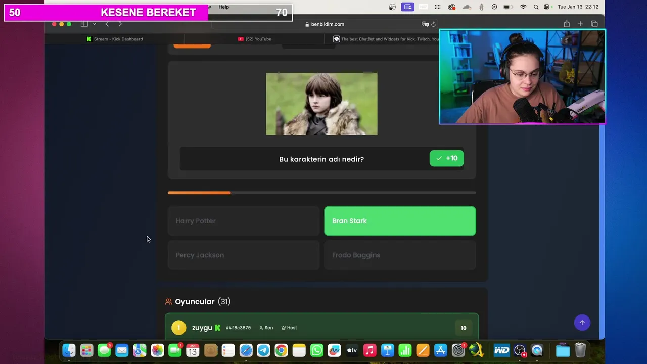647x364 pixels.
Task: Switch to the (52) YouTube tab
Action: pyautogui.click(x=255, y=39)
